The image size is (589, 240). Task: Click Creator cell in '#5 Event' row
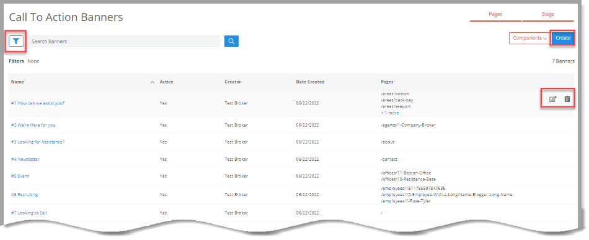coord(236,176)
